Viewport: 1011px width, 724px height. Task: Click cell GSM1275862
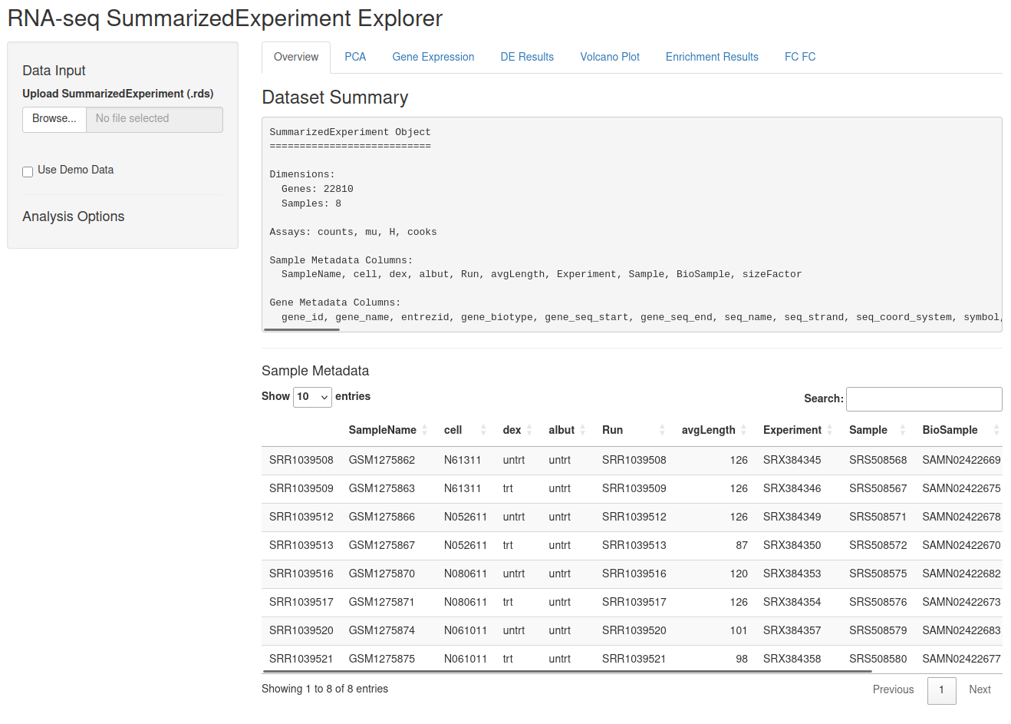point(382,460)
